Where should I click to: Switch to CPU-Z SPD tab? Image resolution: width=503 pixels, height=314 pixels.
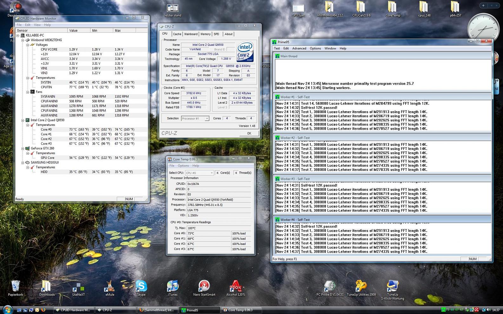216,34
